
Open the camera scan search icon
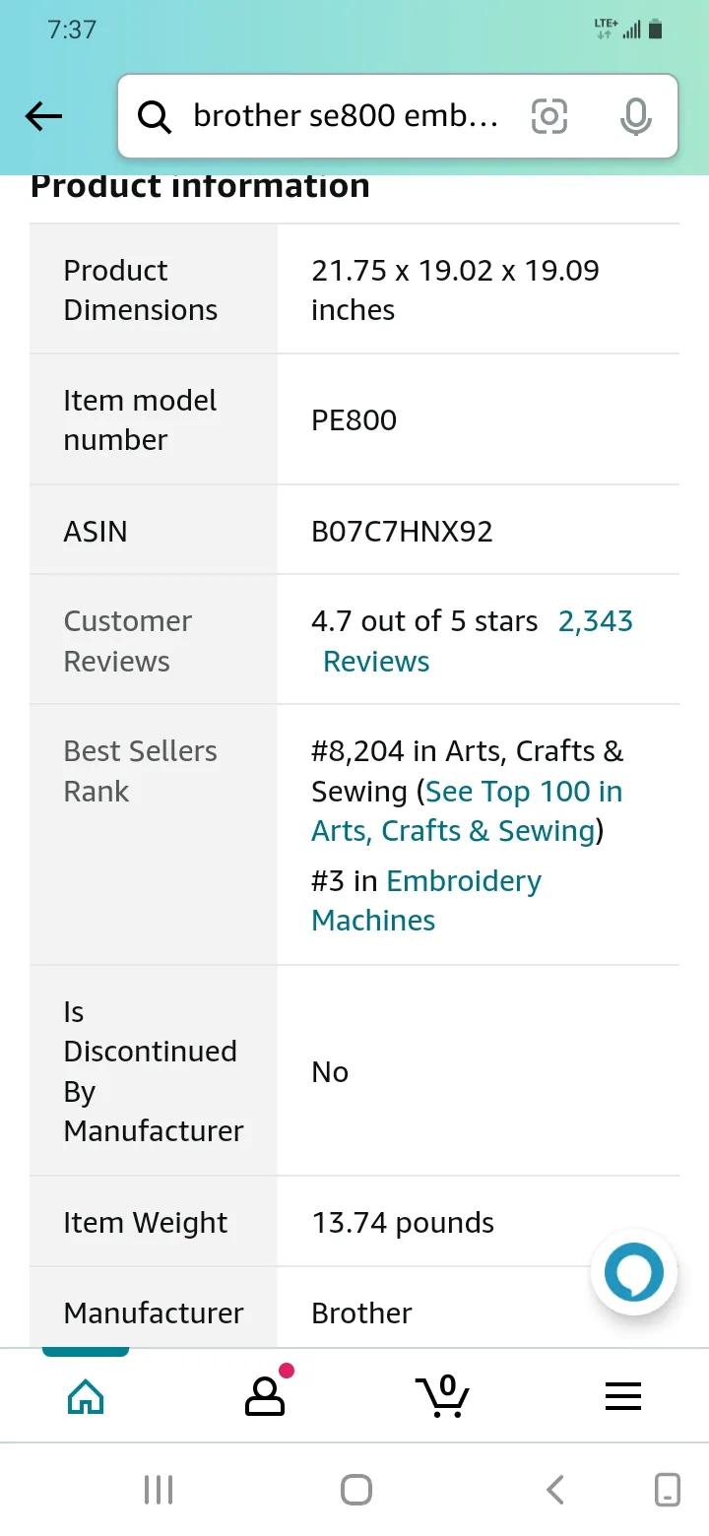(x=549, y=117)
